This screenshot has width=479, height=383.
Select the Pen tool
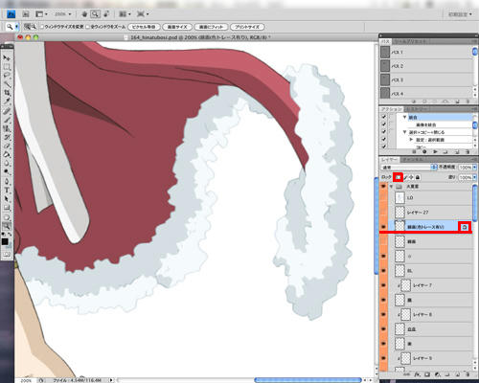coord(7,181)
